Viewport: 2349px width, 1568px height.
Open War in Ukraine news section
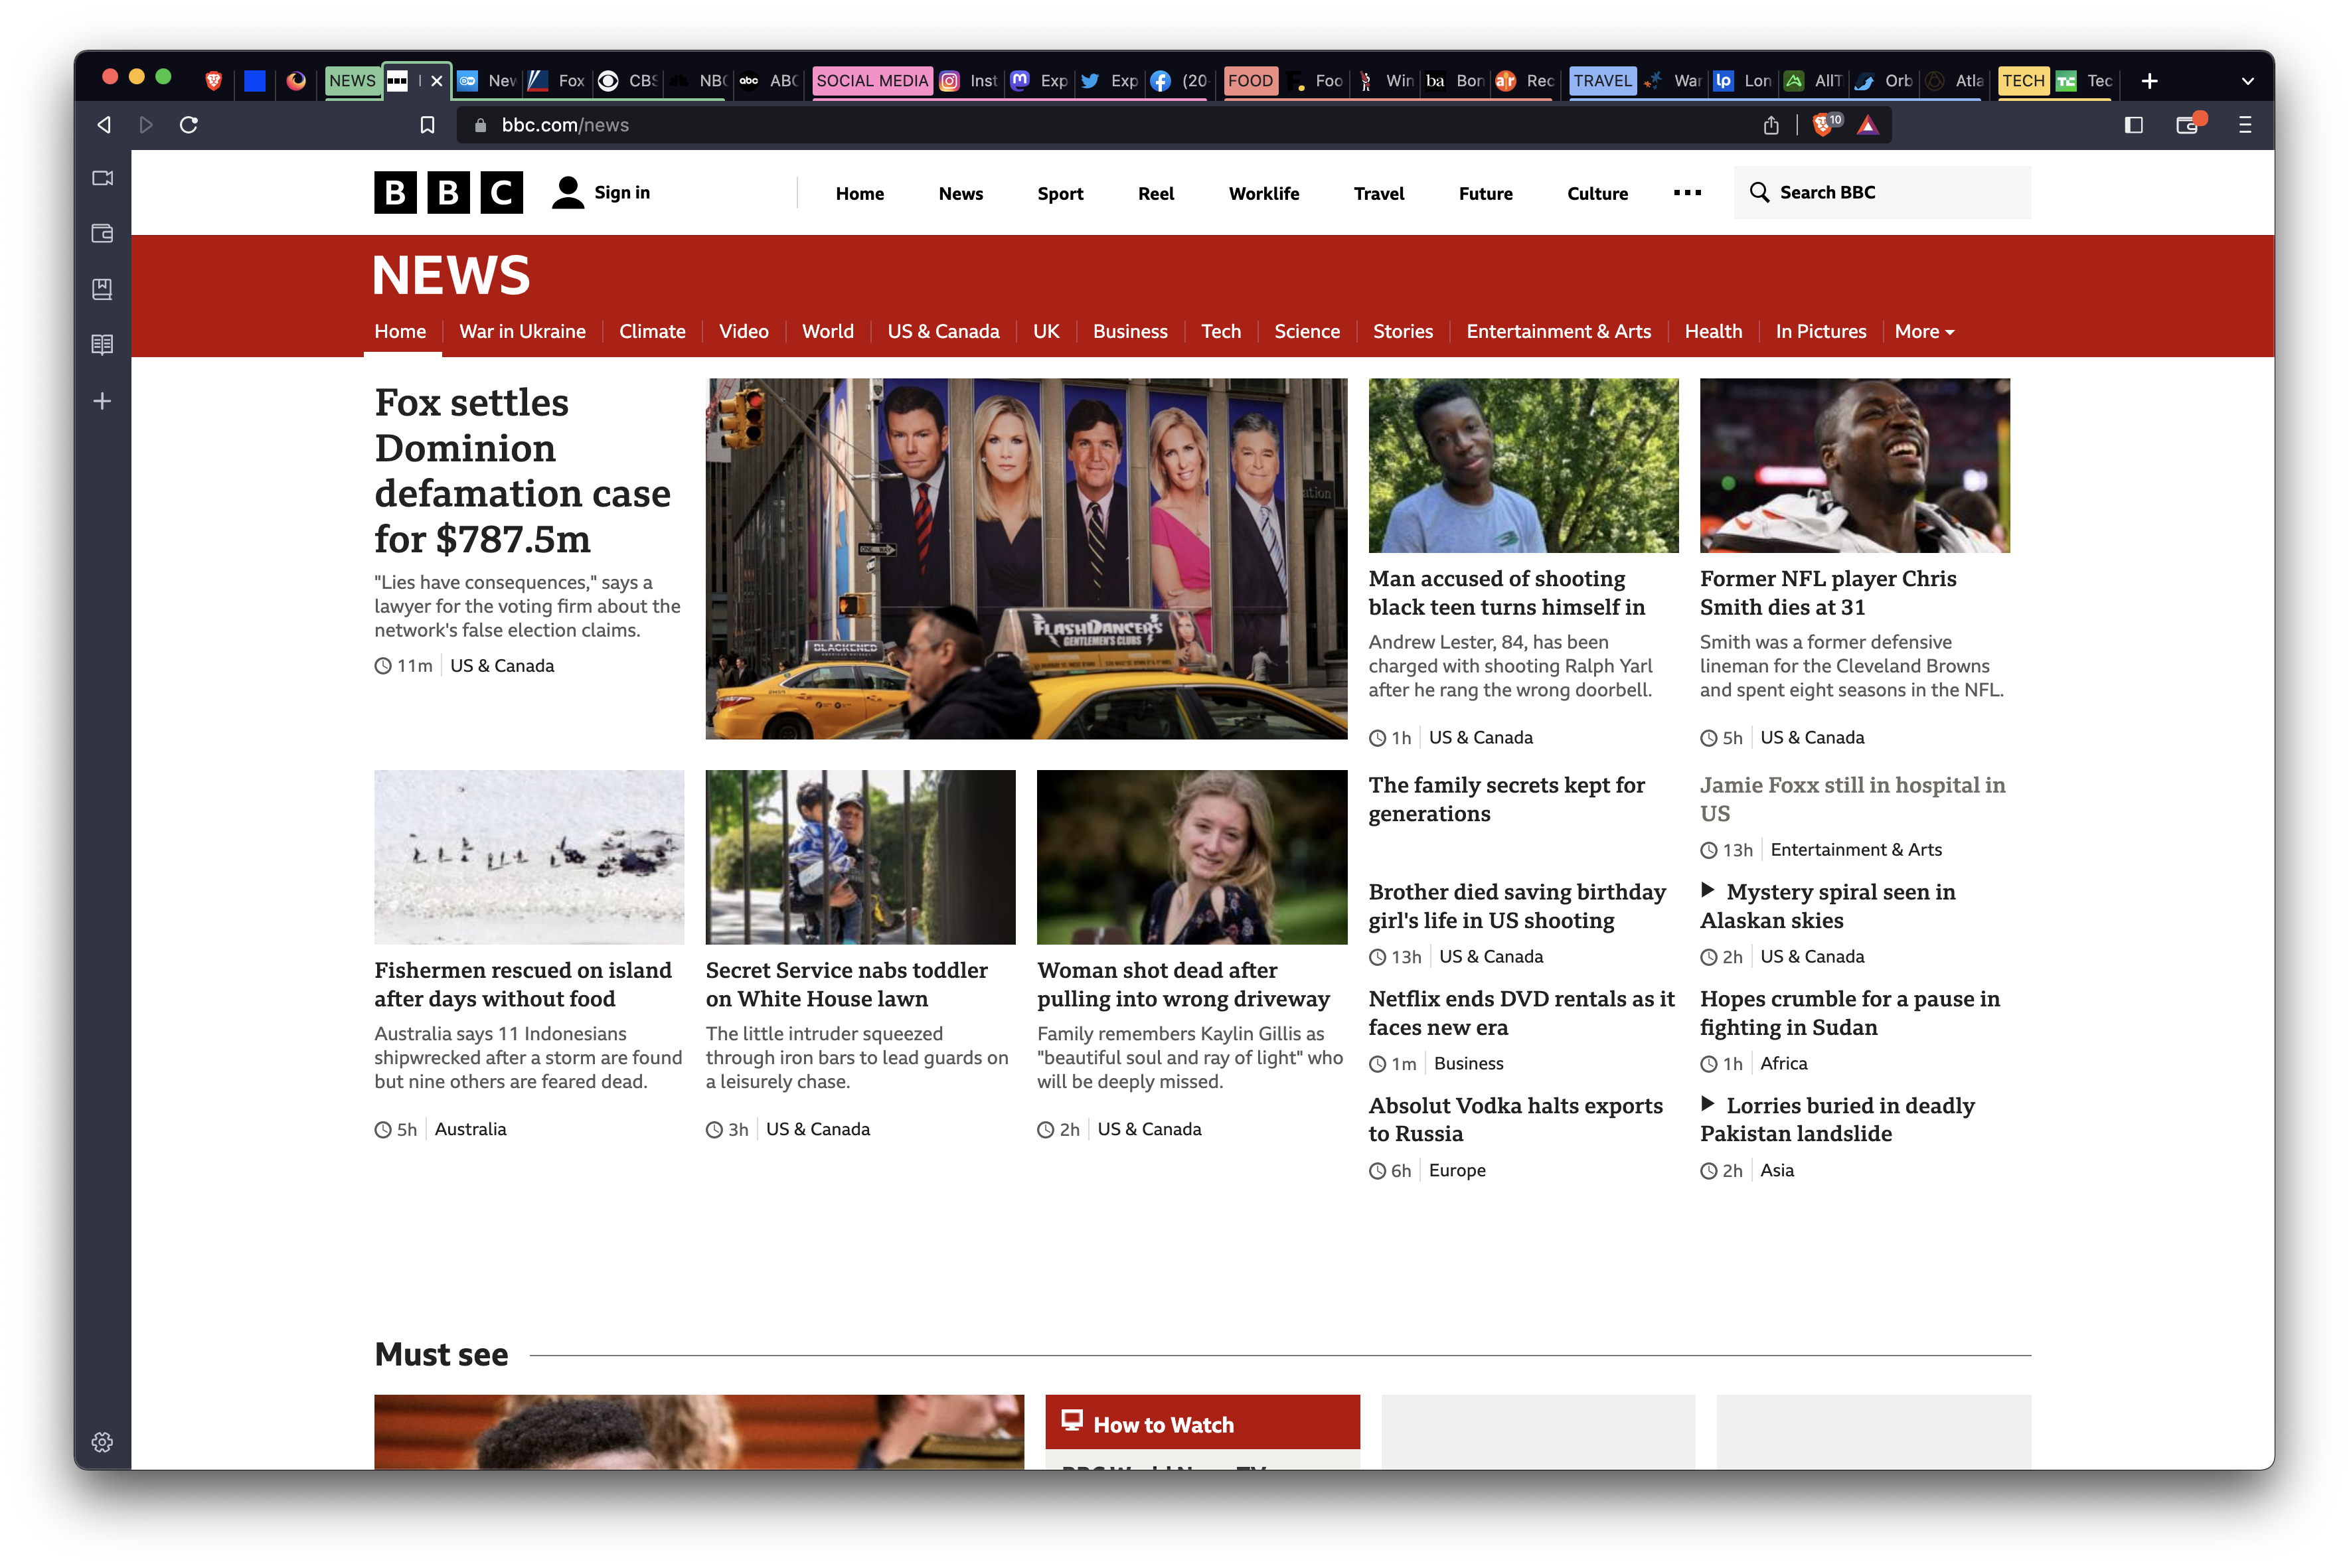coord(522,331)
